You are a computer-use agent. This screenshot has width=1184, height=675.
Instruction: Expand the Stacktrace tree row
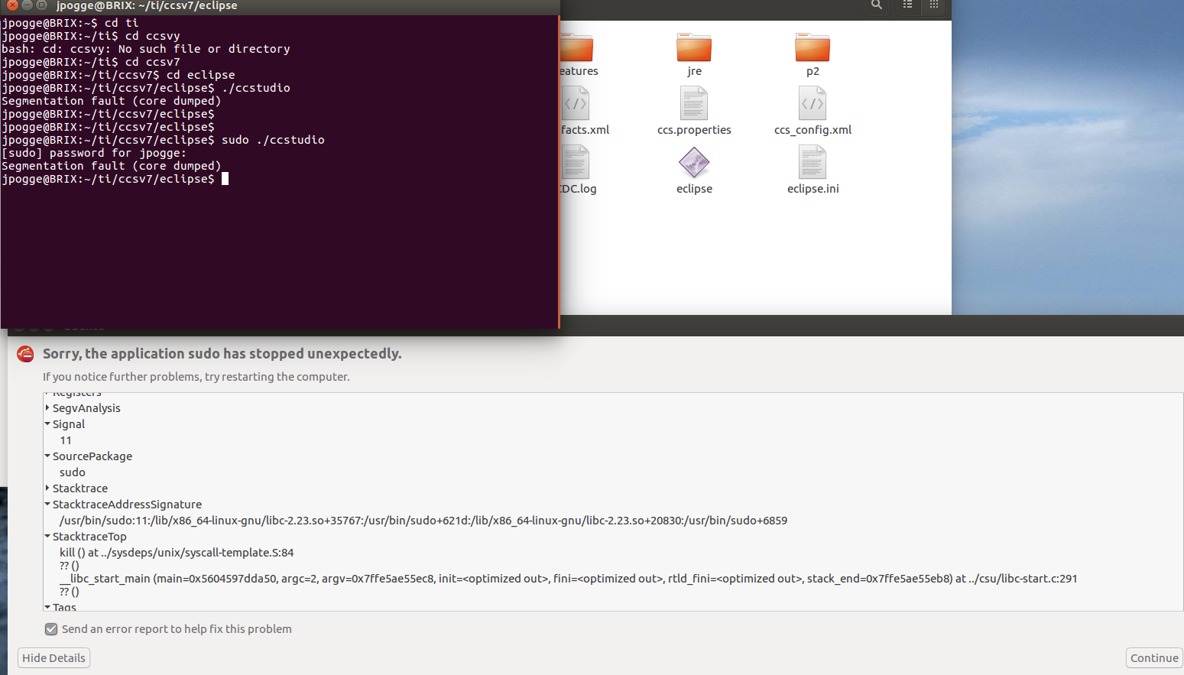click(47, 488)
